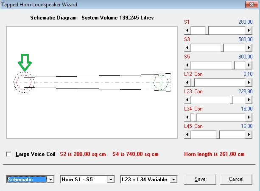The height and width of the screenshot is (191, 260).
Task: Click the S5 slider right arrow
Action: 249,65
